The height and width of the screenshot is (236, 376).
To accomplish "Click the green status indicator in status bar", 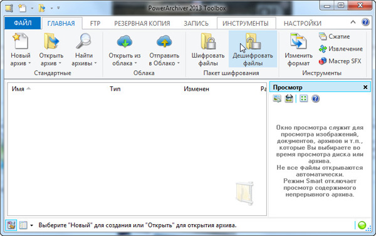I will pyautogui.click(x=362, y=225).
